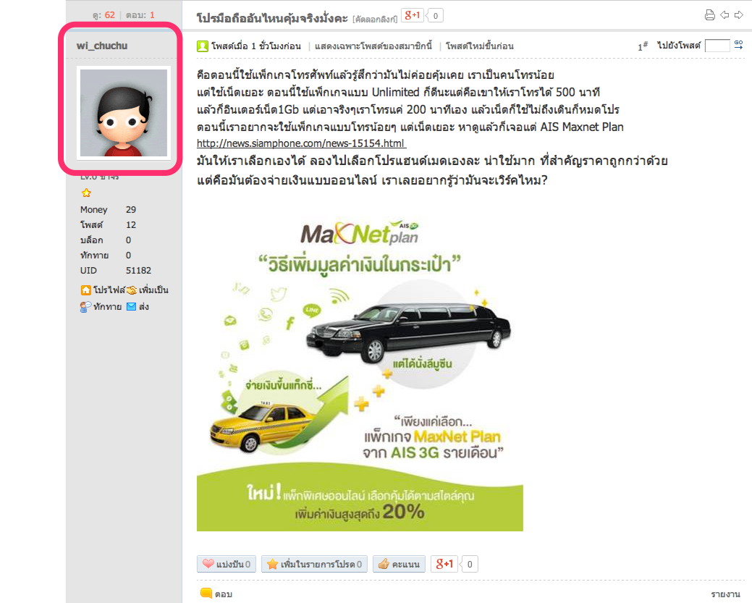This screenshot has width=752, height=603.
Task: Show only this member's posts link
Action: pyautogui.click(x=373, y=46)
